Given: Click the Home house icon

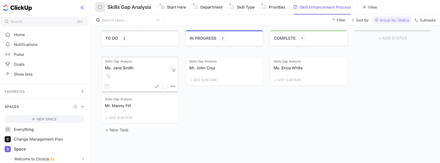Looking at the screenshot, I should 8,35.
